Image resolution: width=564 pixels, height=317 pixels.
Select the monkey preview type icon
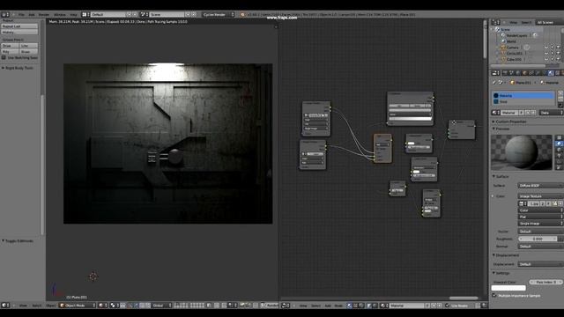click(559, 156)
